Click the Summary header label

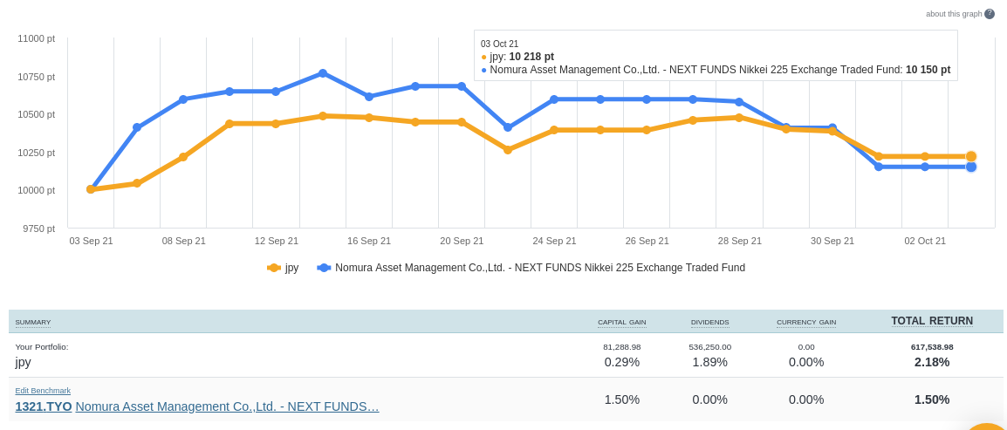tap(33, 323)
